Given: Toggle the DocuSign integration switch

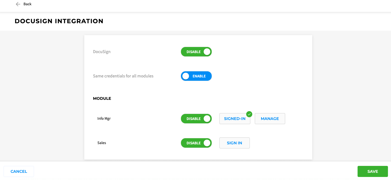Looking at the screenshot, I should (x=196, y=52).
